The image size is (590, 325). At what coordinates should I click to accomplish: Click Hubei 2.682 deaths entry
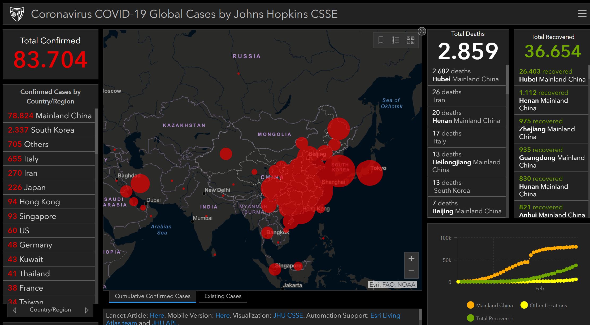coord(467,75)
